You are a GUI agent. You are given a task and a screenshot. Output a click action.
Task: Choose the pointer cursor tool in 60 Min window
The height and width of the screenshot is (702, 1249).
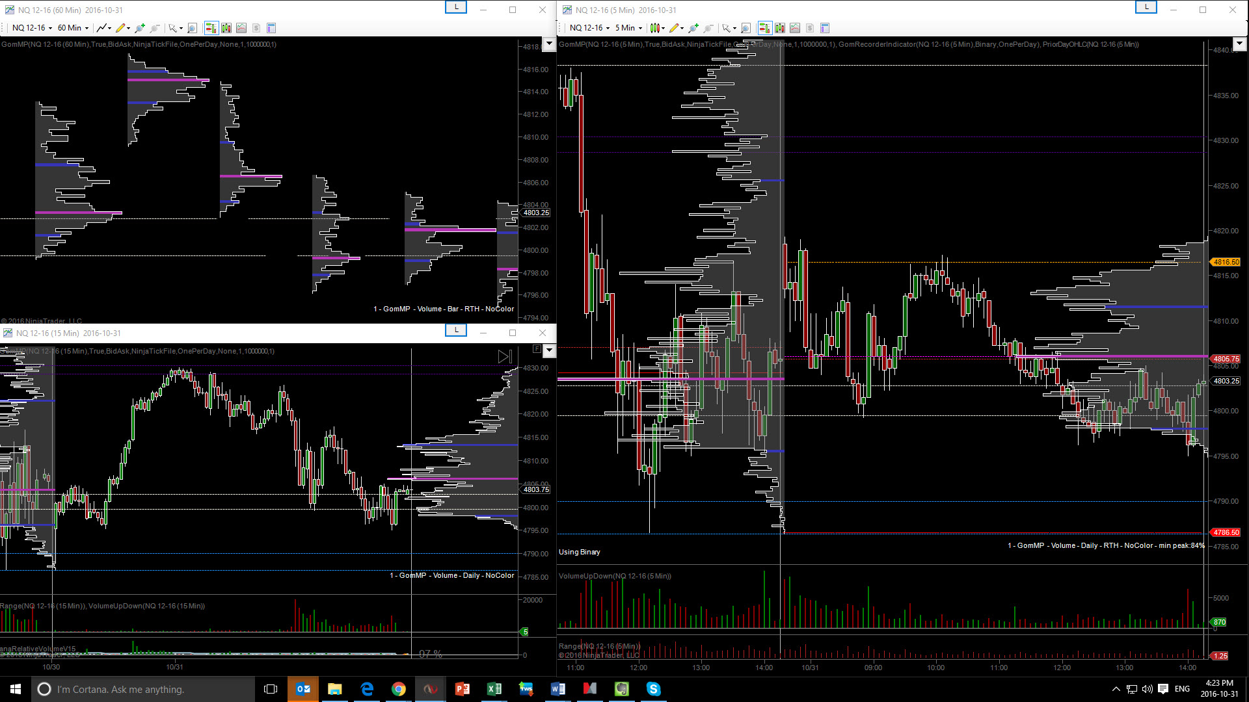coord(172,28)
